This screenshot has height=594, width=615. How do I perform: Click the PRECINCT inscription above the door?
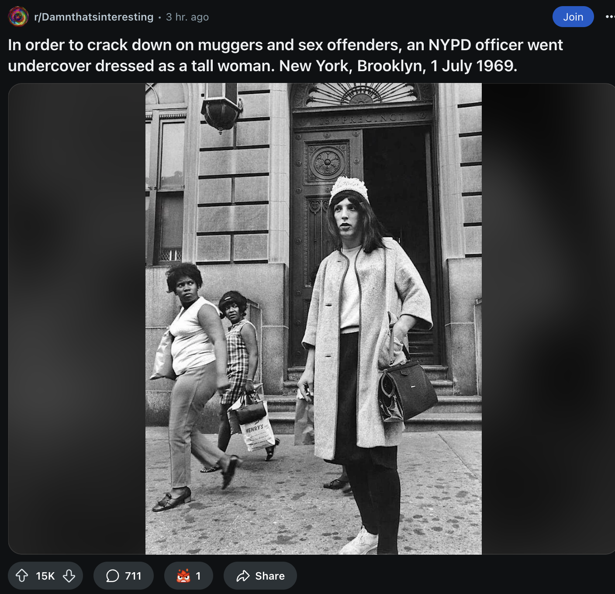(x=363, y=119)
